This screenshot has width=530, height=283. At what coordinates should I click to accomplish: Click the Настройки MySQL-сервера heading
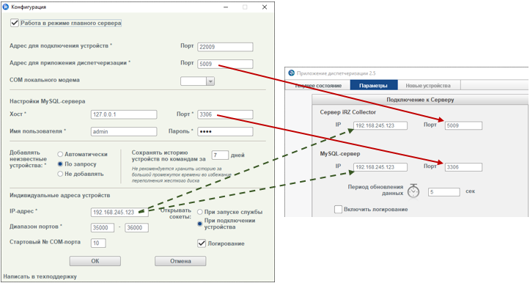(48, 101)
